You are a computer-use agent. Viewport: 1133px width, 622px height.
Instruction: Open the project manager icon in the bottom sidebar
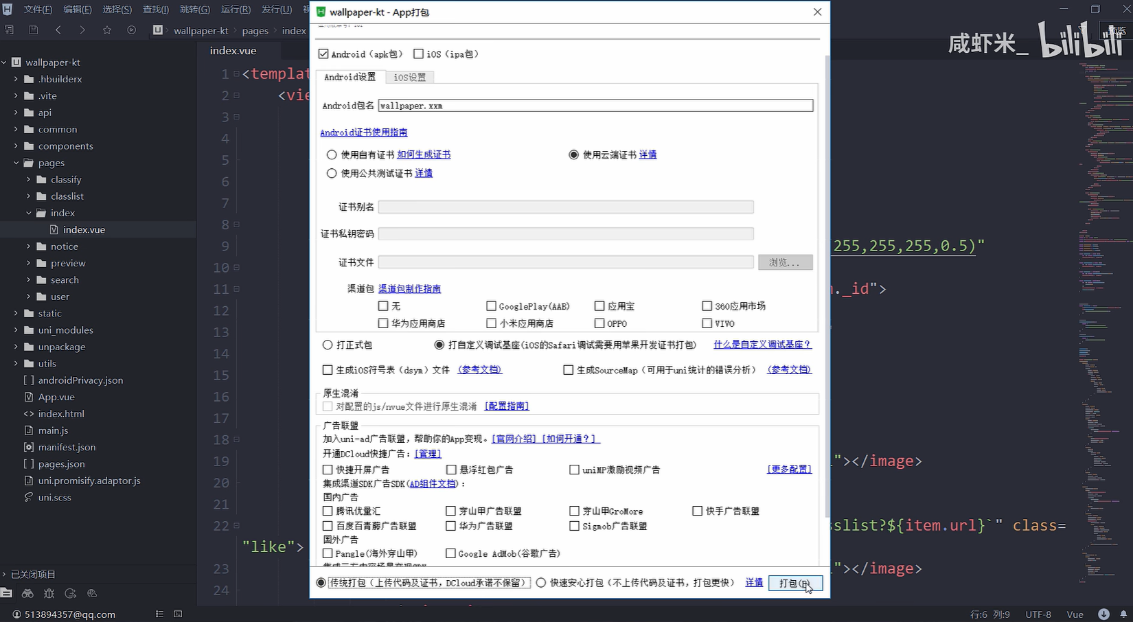pos(7,593)
